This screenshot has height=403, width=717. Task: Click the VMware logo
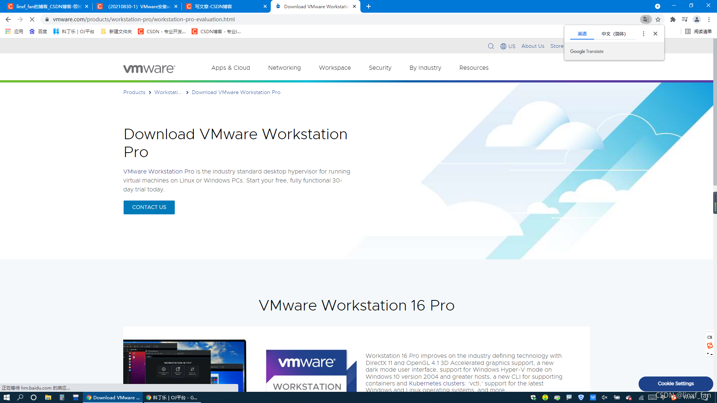[149, 68]
